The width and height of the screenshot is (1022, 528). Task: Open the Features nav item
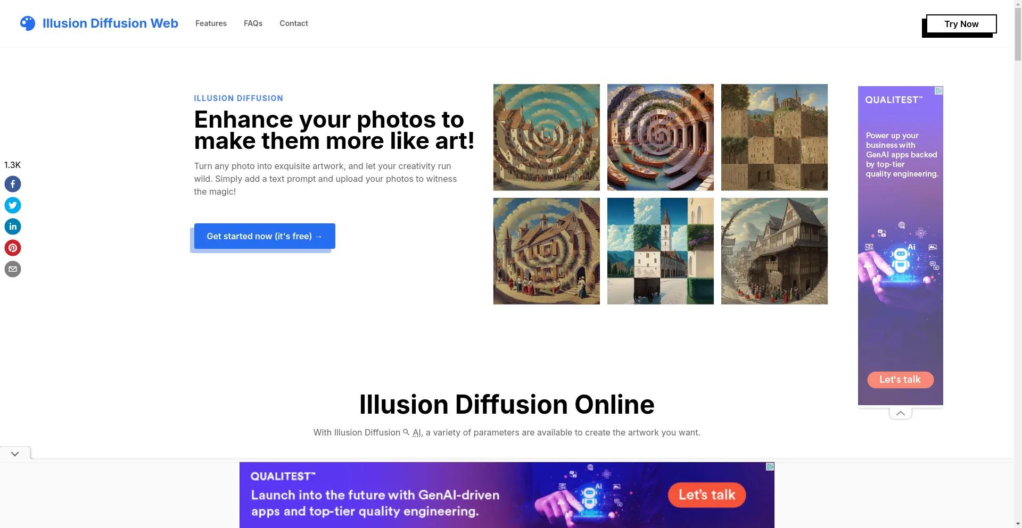pyautogui.click(x=211, y=23)
